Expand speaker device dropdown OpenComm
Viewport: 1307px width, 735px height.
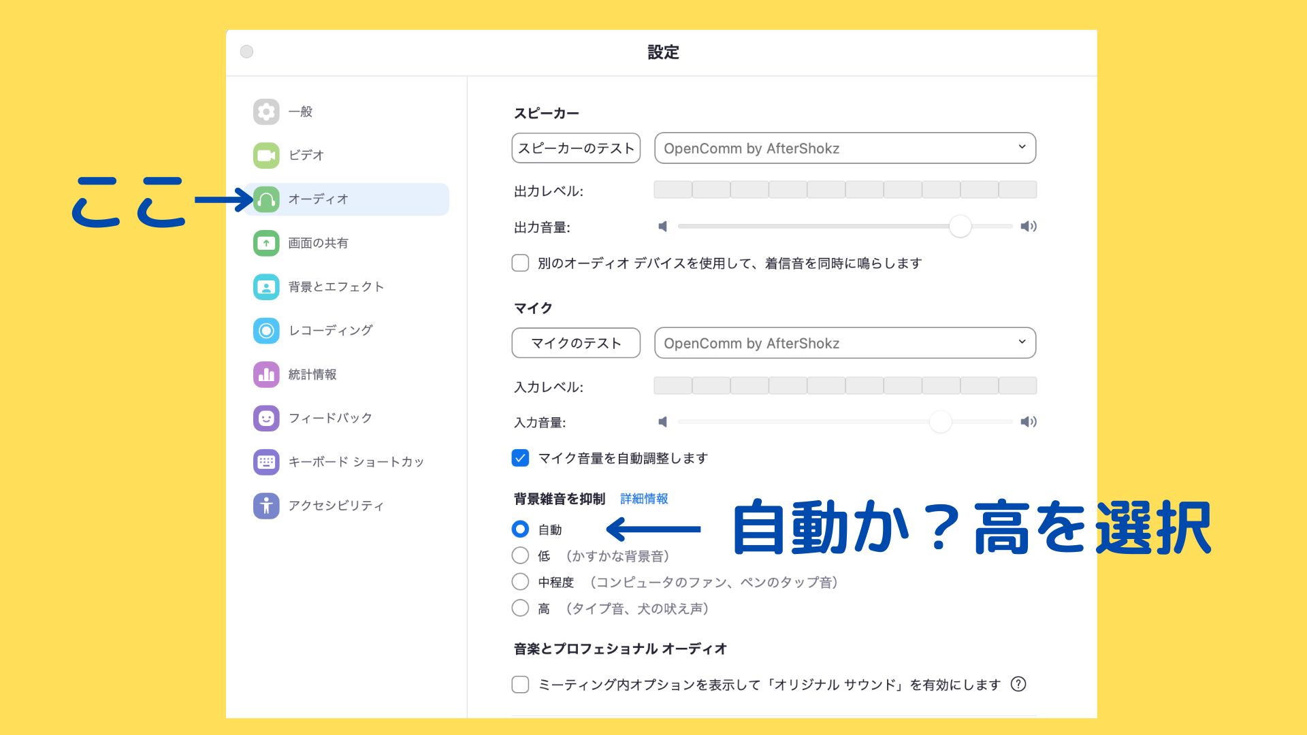845,148
